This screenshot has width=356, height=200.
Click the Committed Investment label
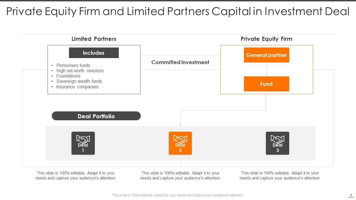tap(180, 62)
